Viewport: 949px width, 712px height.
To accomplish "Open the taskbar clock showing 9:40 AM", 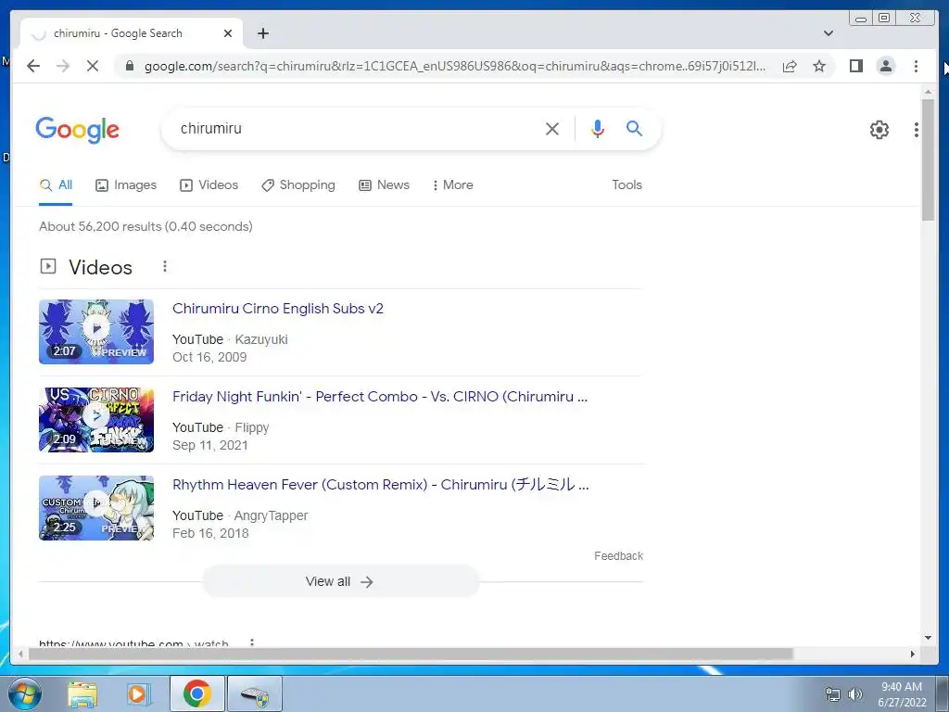I will tap(902, 694).
